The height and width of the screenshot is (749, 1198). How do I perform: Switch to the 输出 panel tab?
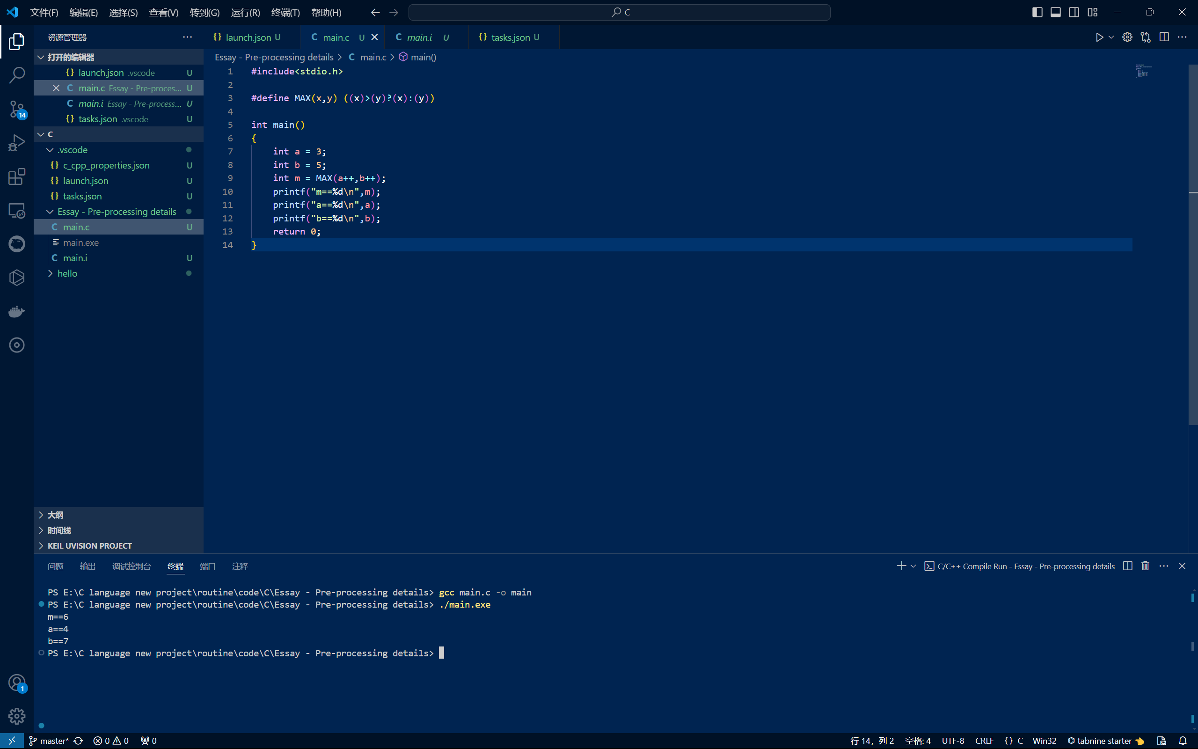[x=88, y=566]
